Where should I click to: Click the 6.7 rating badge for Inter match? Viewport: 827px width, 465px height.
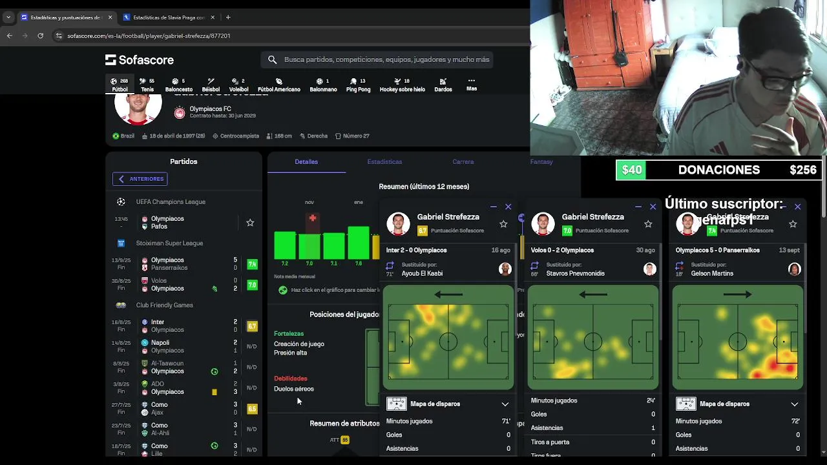[x=252, y=326]
